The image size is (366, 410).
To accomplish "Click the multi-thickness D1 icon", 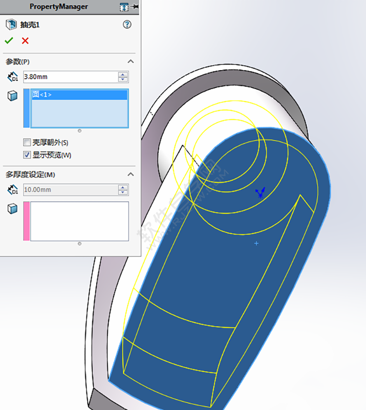I will pos(13,190).
